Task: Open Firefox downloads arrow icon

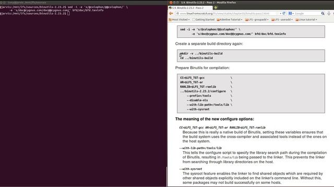Action: [329, 14]
